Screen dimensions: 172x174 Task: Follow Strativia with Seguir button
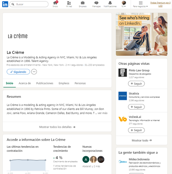(x=136, y=107)
